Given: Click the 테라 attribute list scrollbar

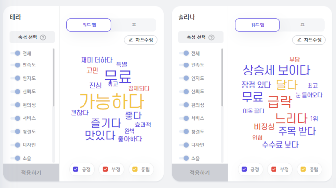Looking at the screenshot, I should click(53, 77).
